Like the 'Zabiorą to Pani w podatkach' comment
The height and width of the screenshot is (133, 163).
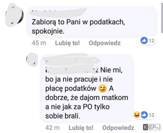tap(67, 43)
